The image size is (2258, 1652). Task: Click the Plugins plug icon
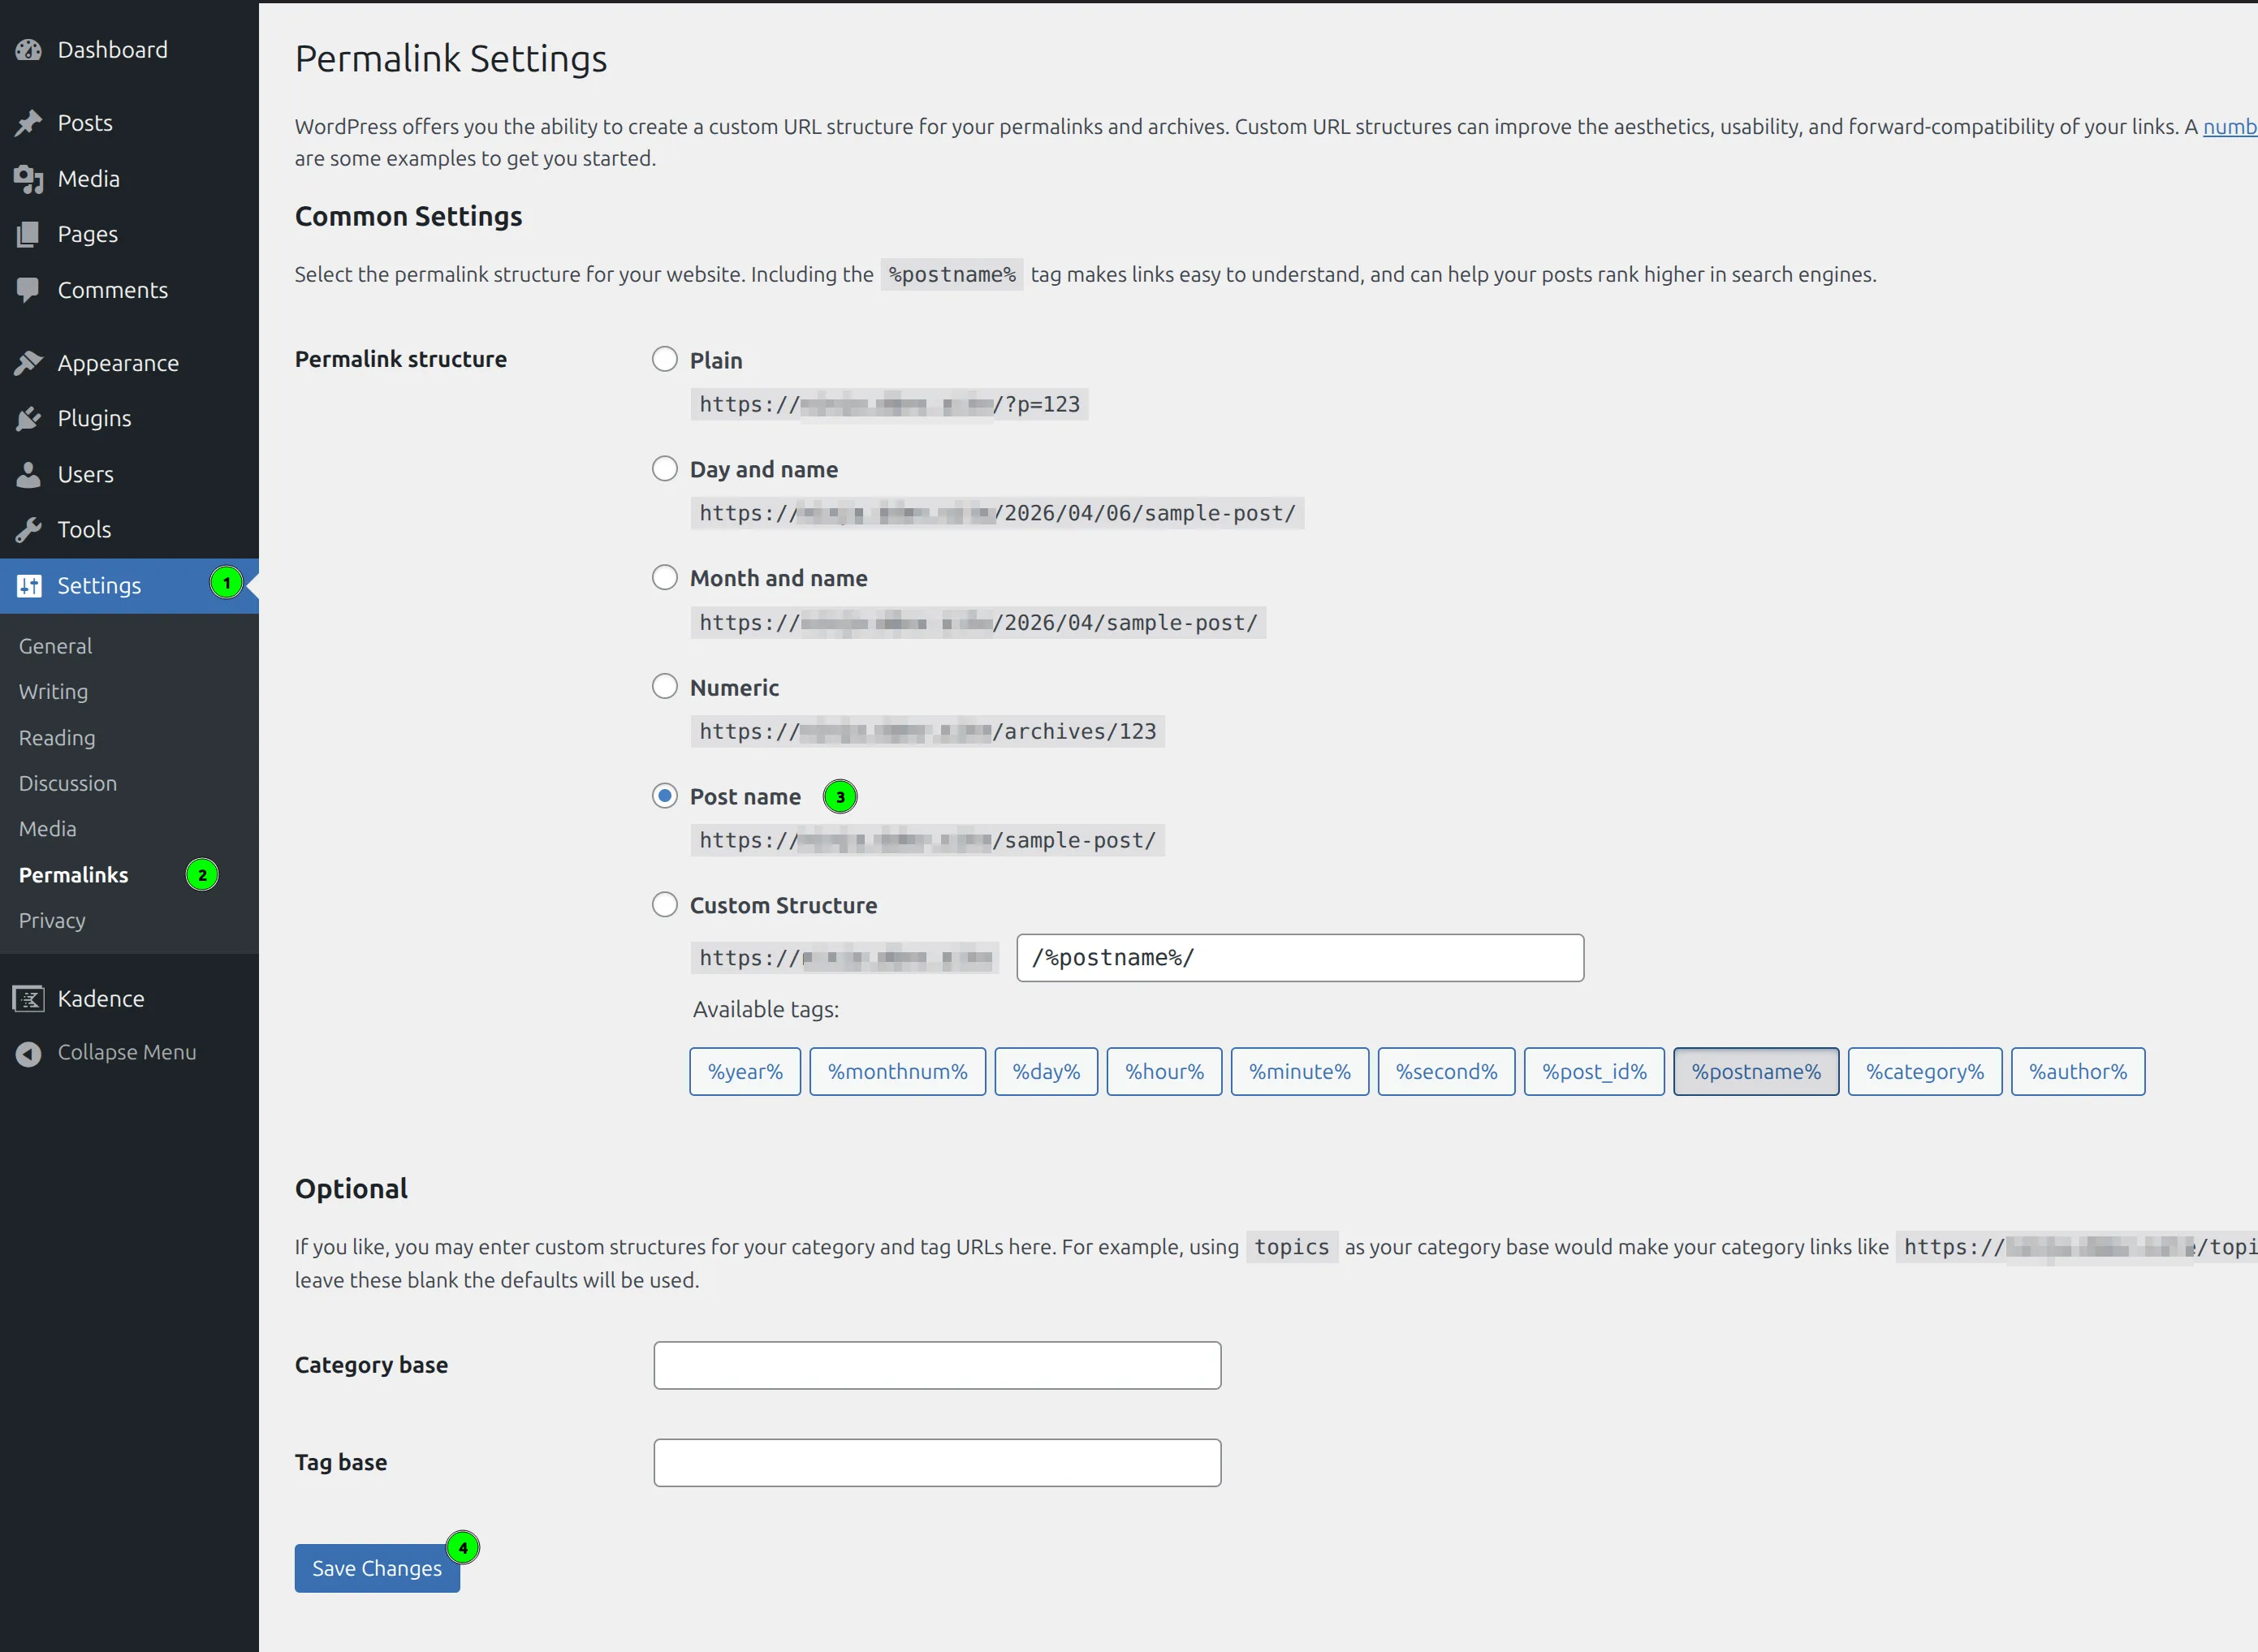click(29, 419)
